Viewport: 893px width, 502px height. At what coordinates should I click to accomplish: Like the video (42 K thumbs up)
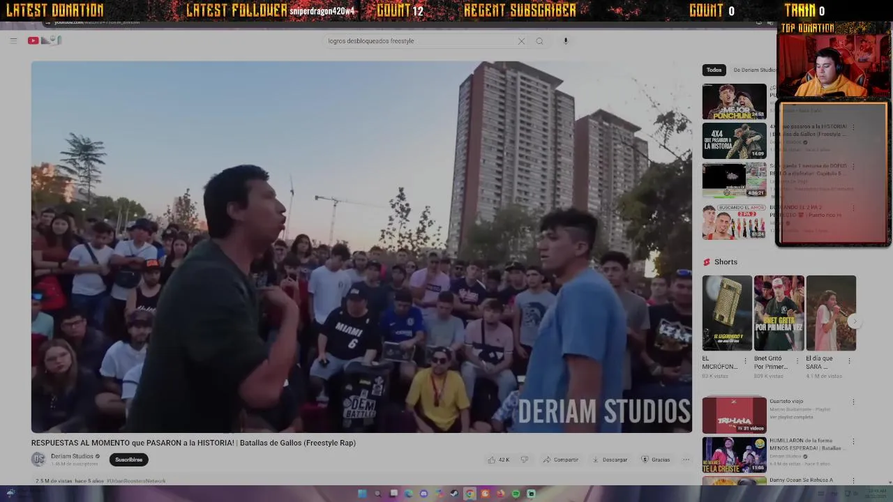click(x=499, y=459)
